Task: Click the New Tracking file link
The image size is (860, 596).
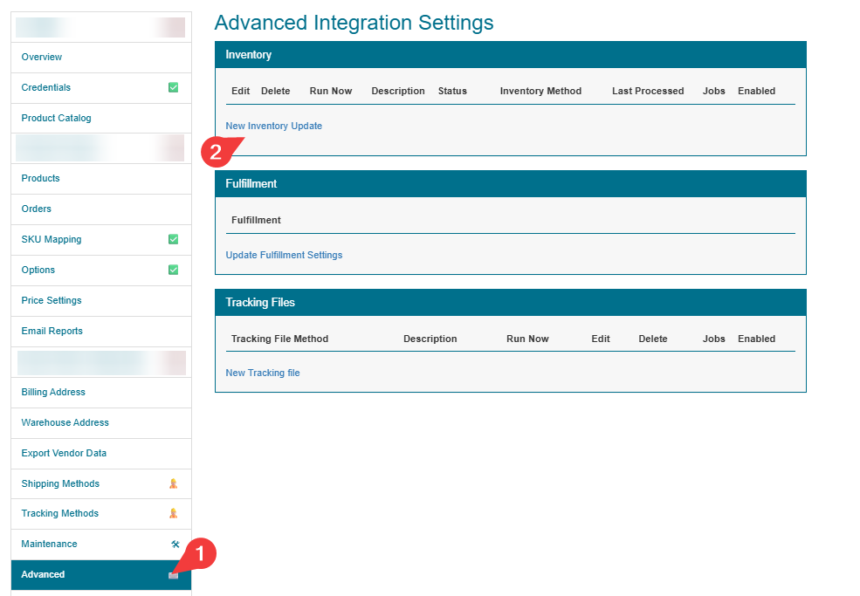Action: [x=262, y=373]
